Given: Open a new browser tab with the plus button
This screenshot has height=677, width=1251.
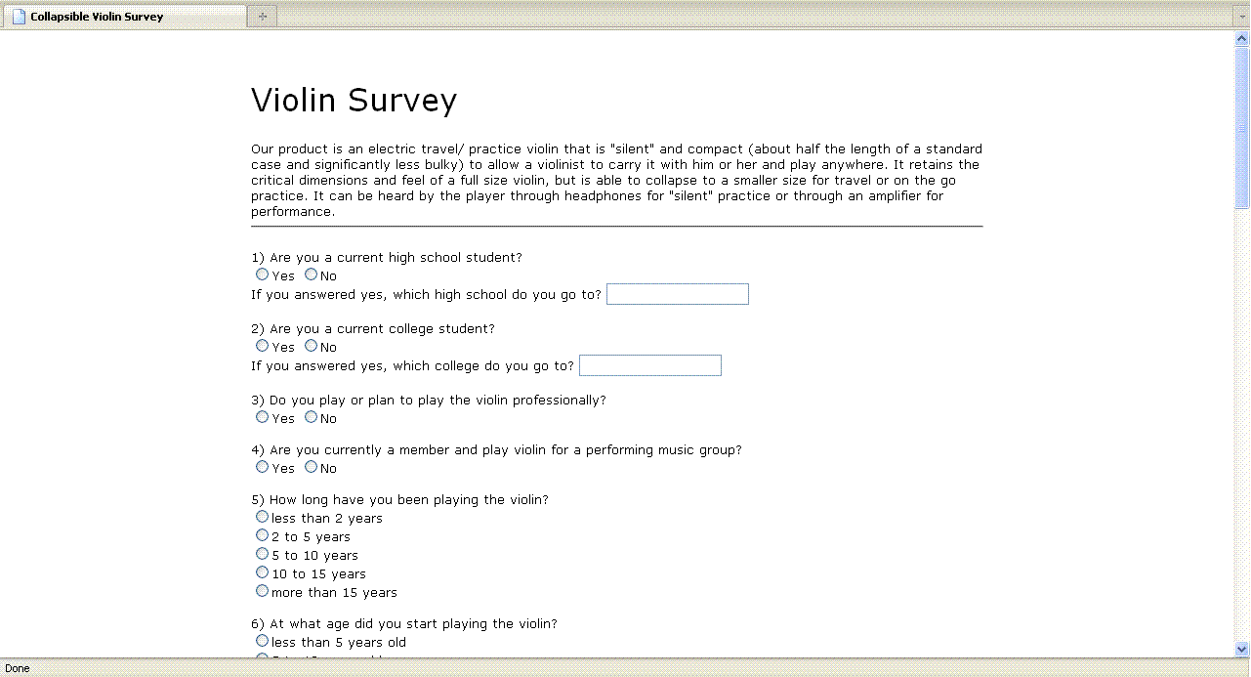Looking at the screenshot, I should coord(261,16).
